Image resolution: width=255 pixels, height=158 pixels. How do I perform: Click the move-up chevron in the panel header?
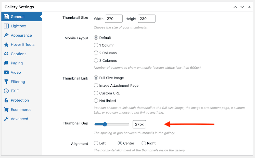pos(235,7)
